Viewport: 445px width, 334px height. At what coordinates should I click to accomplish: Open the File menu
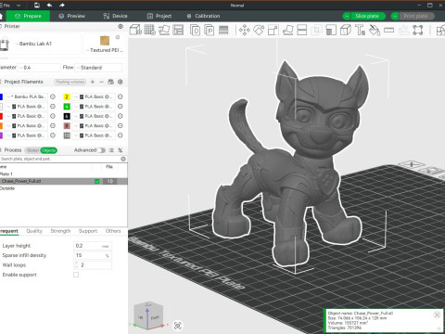coord(6,6)
